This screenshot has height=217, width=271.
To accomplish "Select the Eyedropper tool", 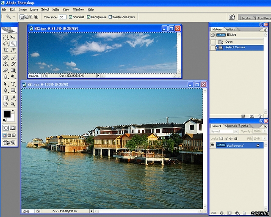I will pyautogui.click(x=13, y=98).
